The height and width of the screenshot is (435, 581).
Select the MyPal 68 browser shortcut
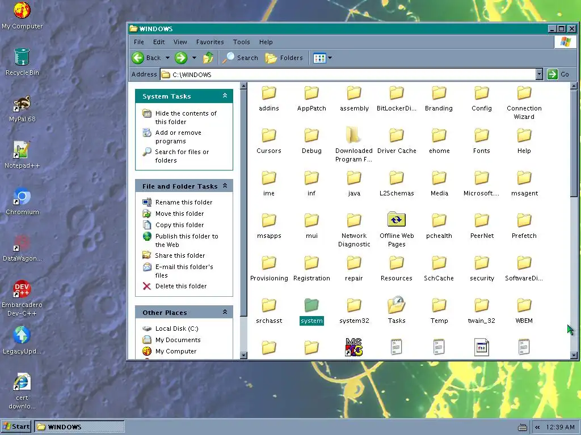tap(22, 109)
